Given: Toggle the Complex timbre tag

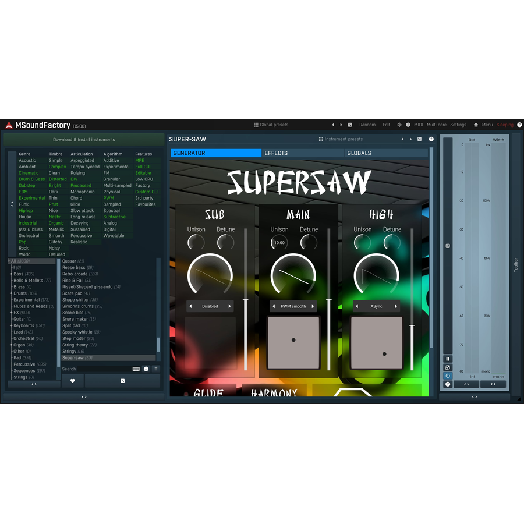Looking at the screenshot, I should point(58,167).
